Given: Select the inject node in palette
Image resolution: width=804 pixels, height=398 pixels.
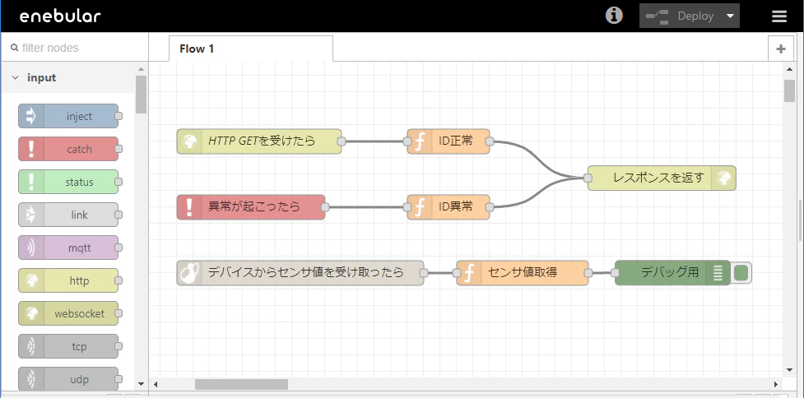Looking at the screenshot, I should [x=68, y=116].
